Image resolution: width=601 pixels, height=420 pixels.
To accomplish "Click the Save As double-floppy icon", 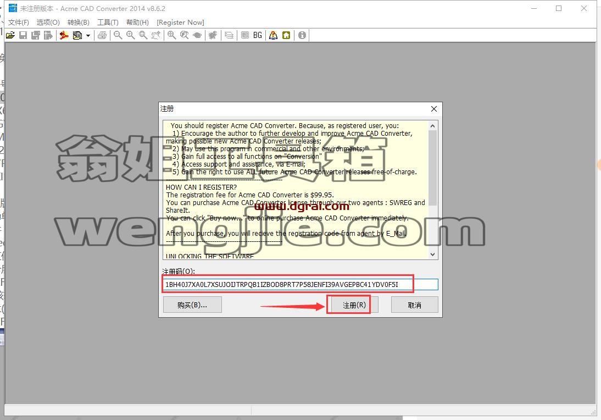I will click(36, 35).
